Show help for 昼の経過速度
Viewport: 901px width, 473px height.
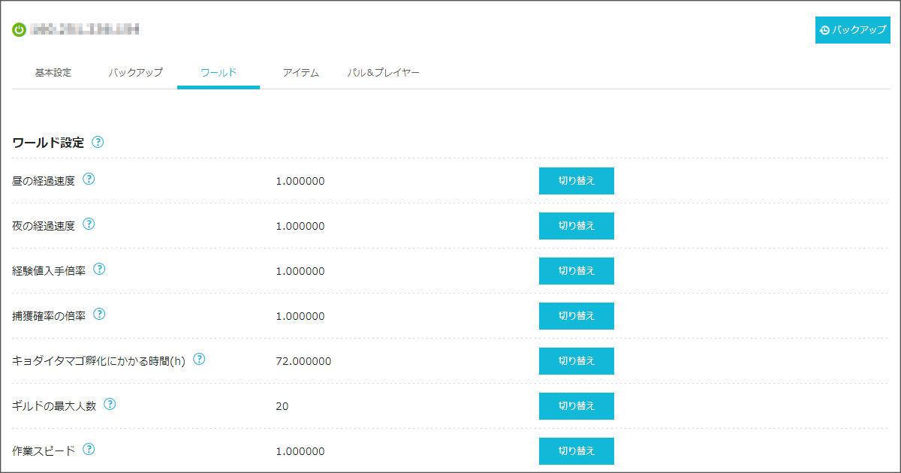click(x=89, y=179)
